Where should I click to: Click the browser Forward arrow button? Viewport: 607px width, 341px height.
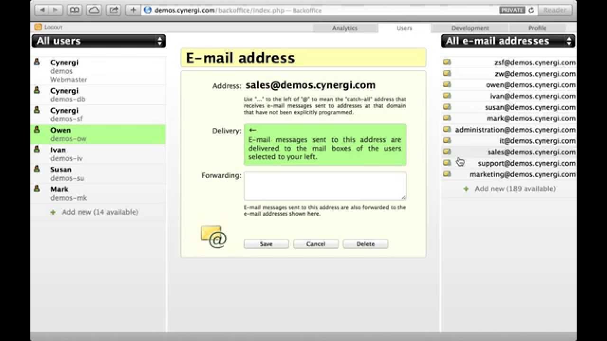coord(56,10)
